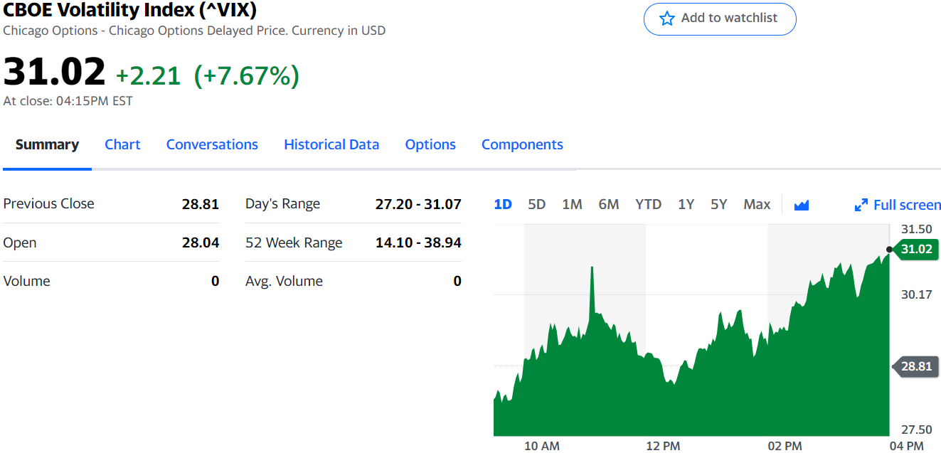Click the 31.50 price axis label
Screen dimensions: 941x453
917,229
